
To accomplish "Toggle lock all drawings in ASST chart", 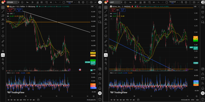I will click(106, 59).
